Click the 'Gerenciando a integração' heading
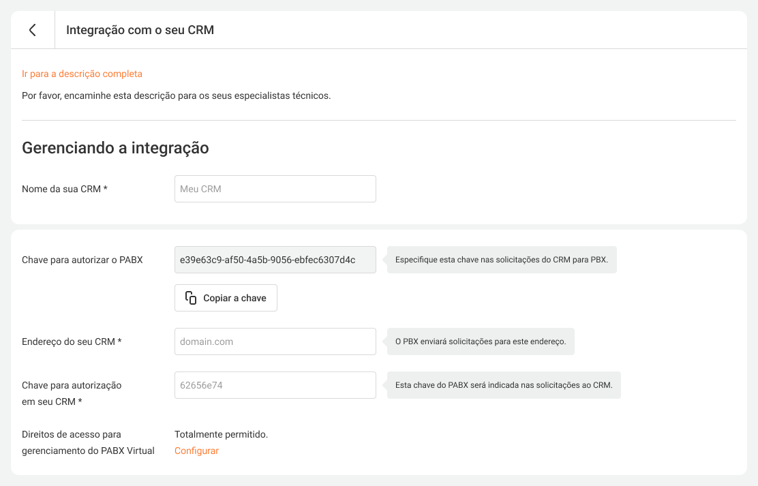This screenshot has height=486, width=758. tap(115, 148)
